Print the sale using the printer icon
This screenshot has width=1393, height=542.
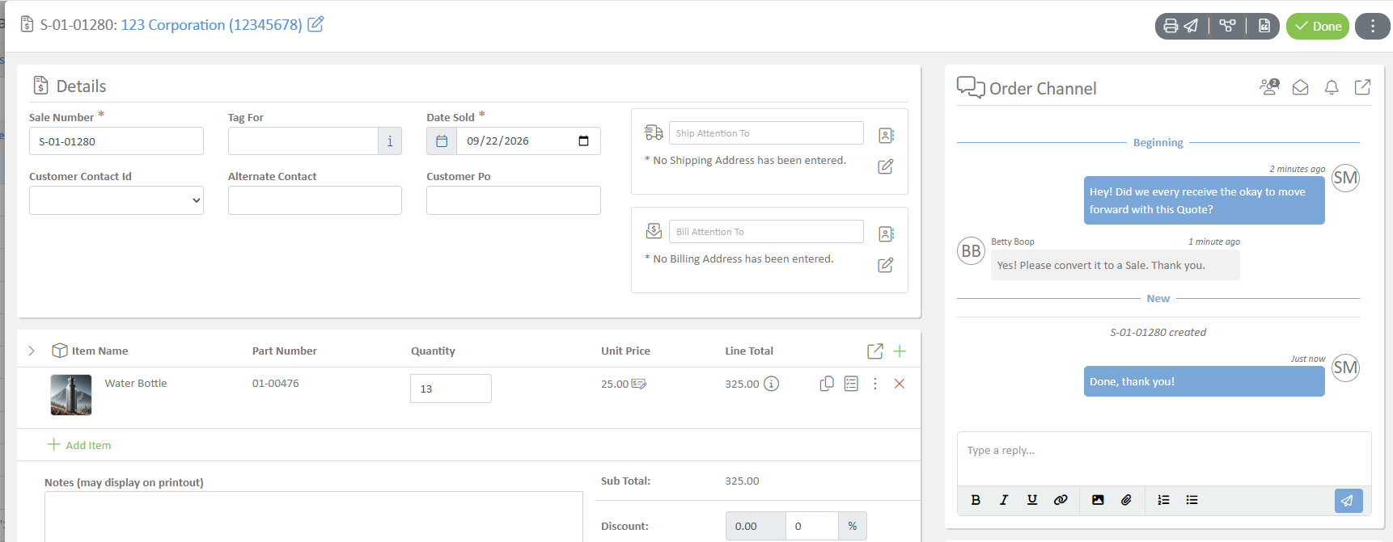coord(1171,26)
